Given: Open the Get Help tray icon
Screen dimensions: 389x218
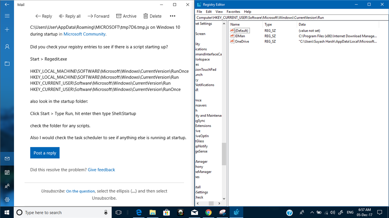Looking at the screenshot, I should pyautogui.click(x=289, y=212).
